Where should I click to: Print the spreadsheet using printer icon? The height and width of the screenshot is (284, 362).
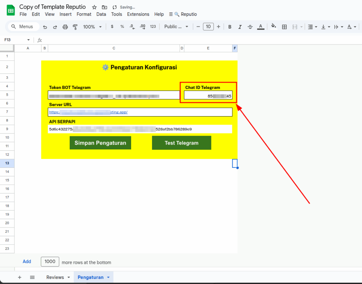[65, 27]
